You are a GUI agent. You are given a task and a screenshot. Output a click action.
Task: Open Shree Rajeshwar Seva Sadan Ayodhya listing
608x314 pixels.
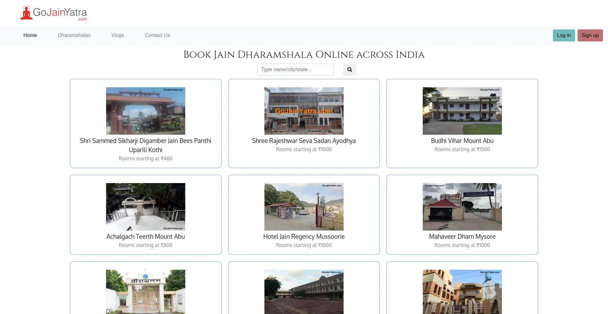coord(304,140)
